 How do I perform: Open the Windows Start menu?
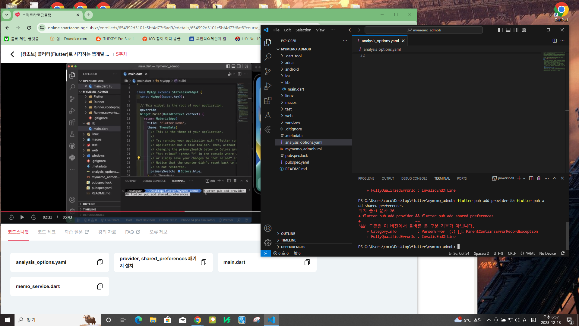tap(7, 320)
